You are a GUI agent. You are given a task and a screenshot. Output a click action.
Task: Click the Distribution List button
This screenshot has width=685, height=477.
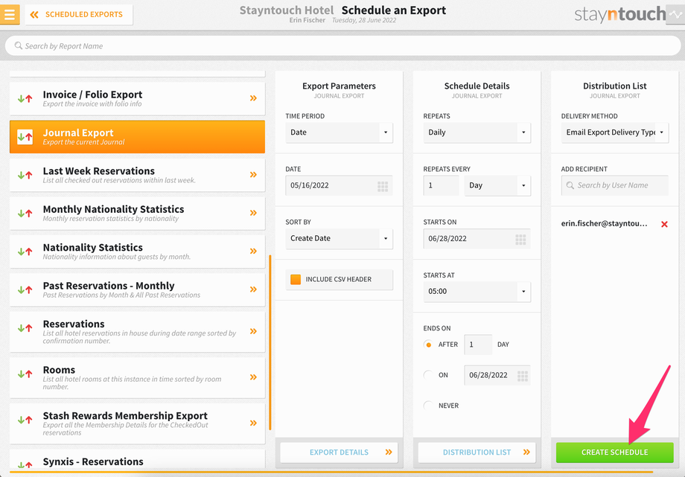click(477, 452)
